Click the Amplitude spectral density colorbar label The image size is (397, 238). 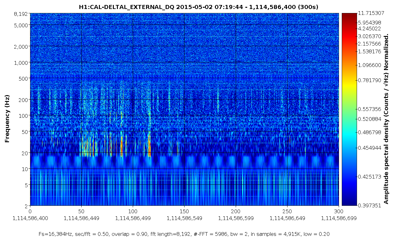click(x=386, y=119)
